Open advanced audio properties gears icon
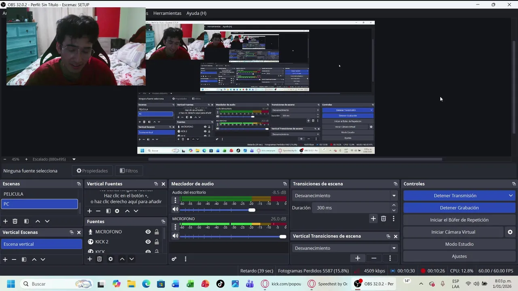This screenshot has height=291, width=518. (174, 259)
